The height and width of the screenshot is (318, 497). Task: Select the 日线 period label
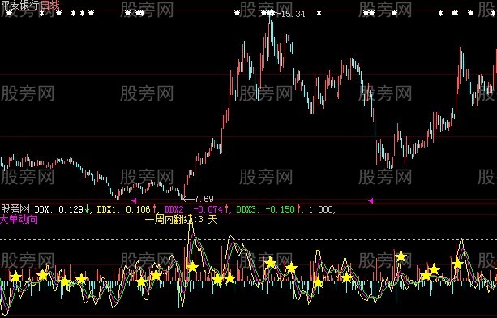tap(49, 5)
